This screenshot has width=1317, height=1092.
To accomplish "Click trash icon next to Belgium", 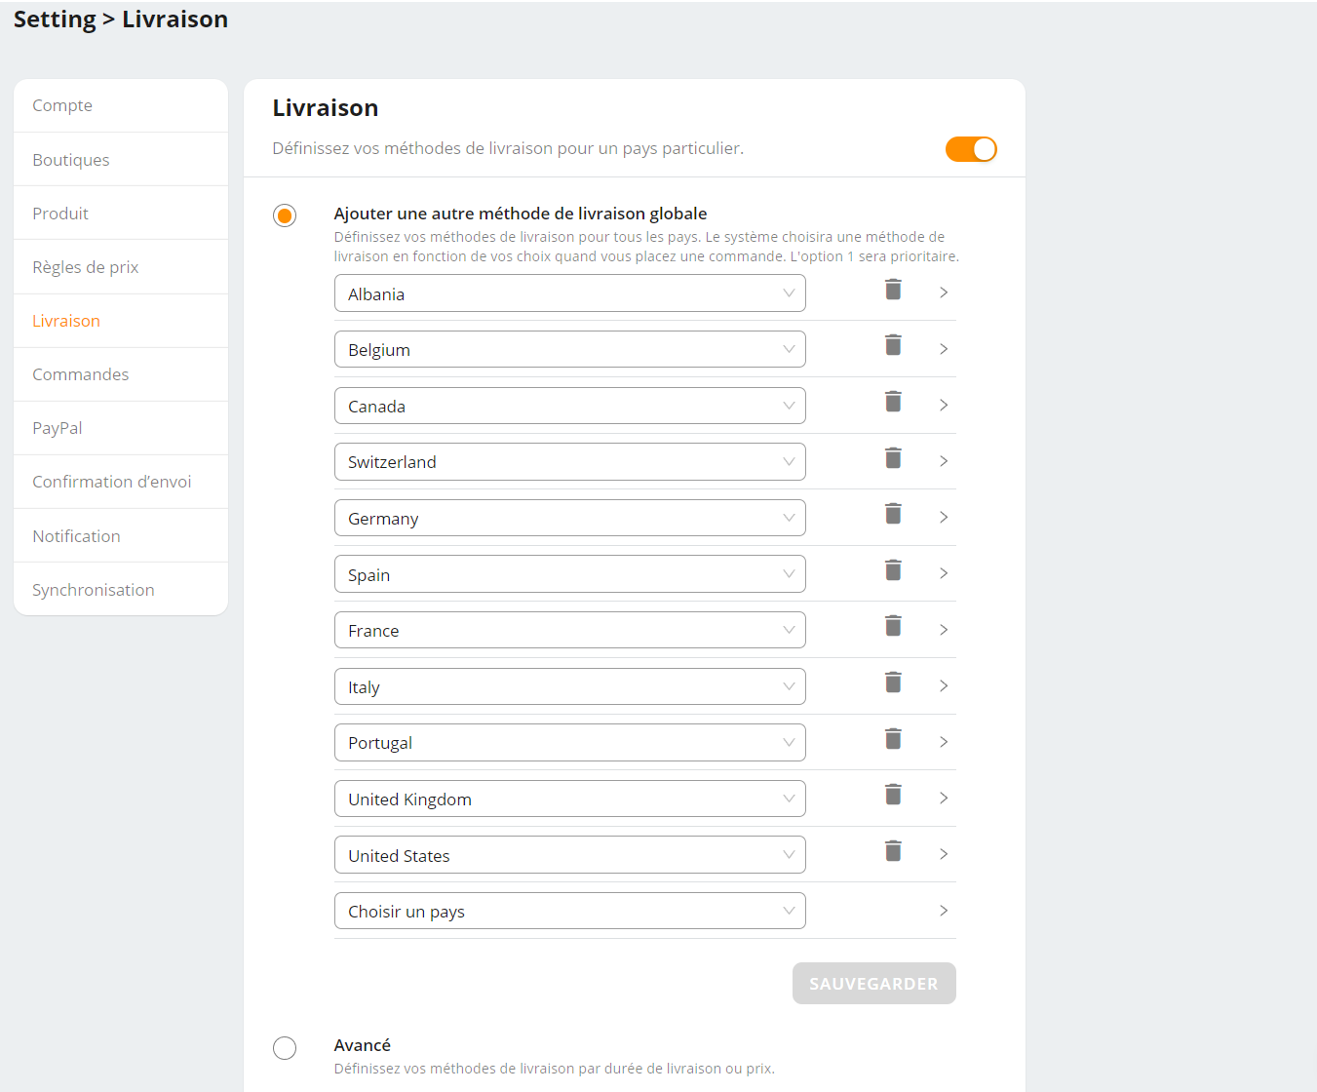I will click(x=893, y=345).
